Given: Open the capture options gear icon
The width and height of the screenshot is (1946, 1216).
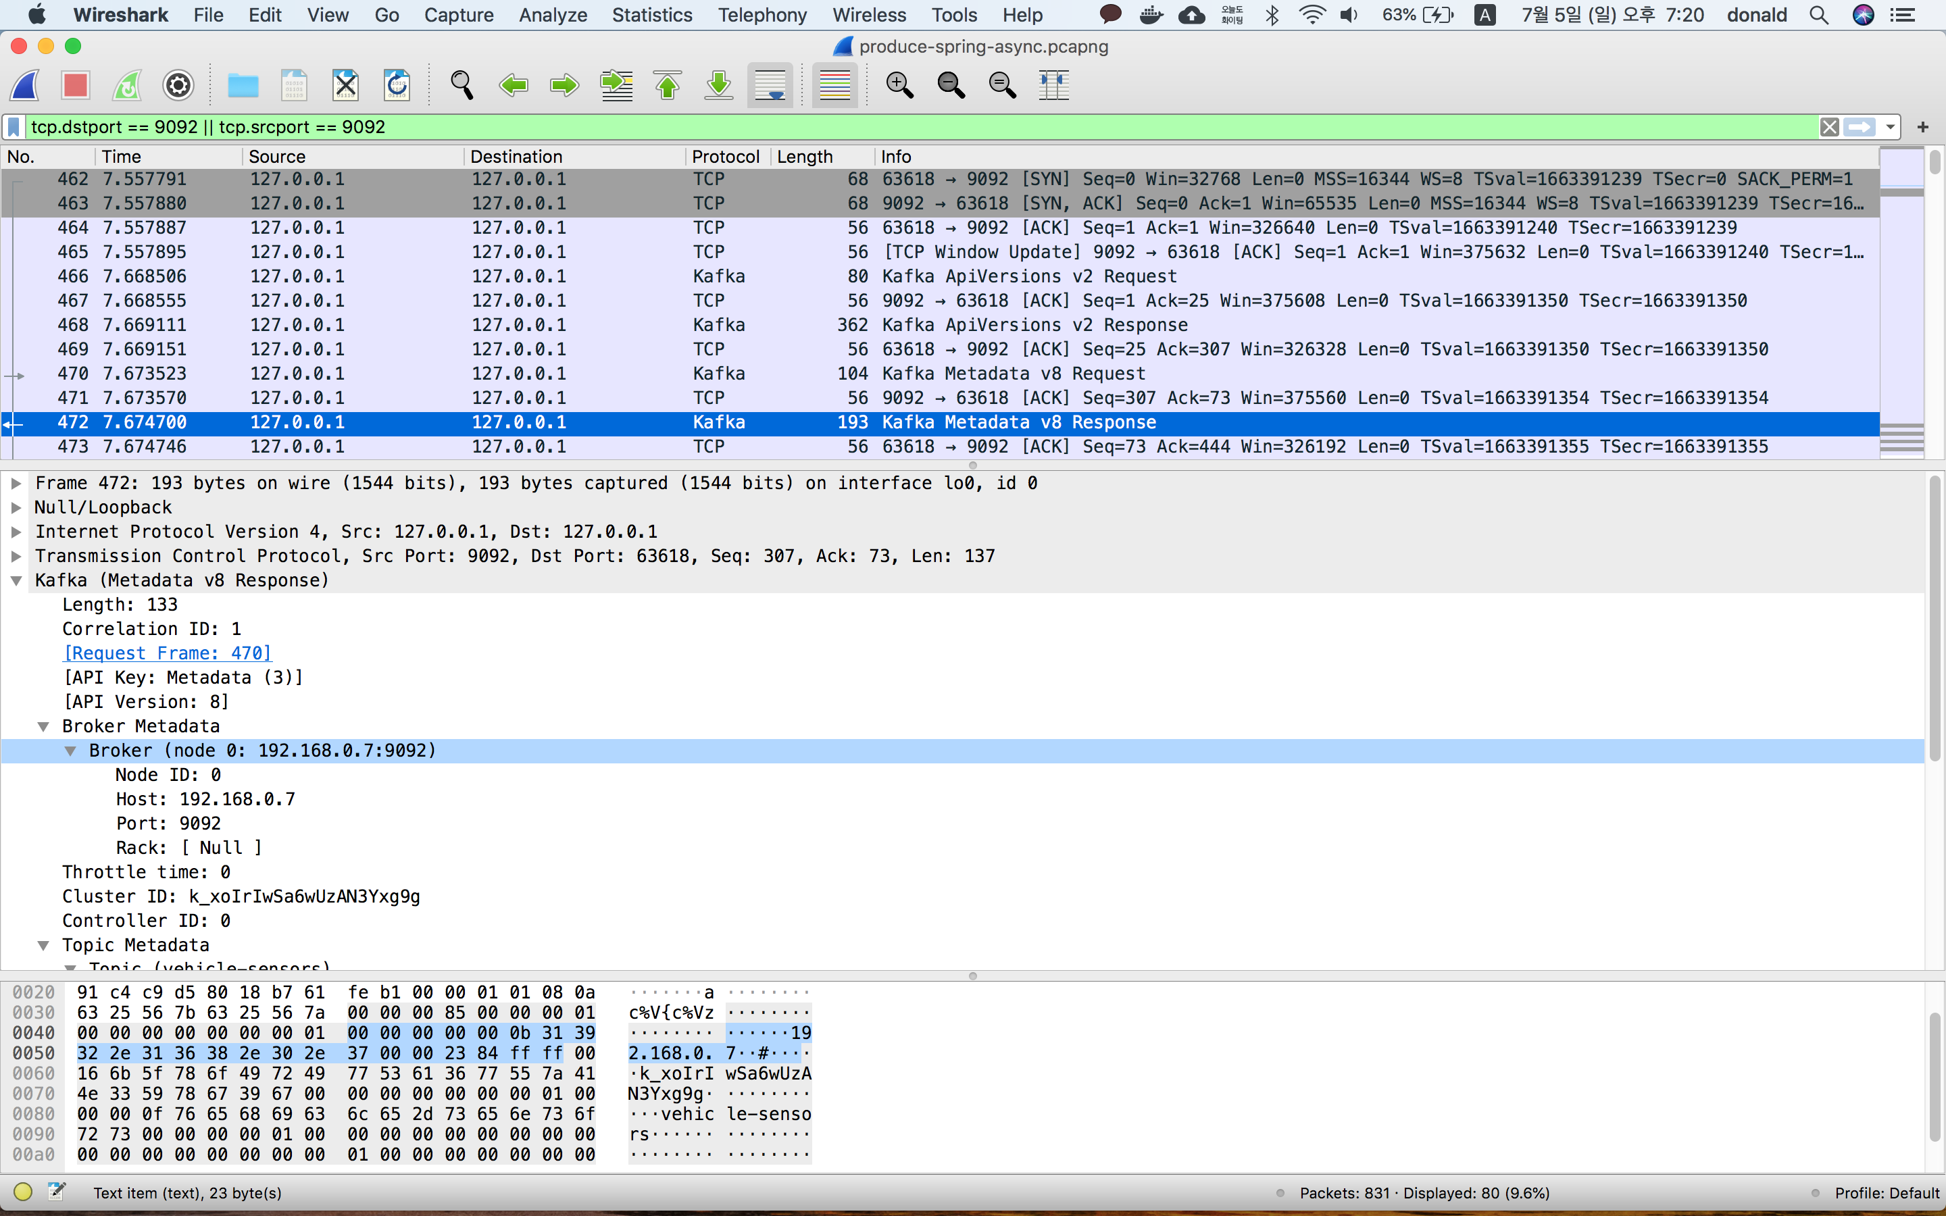Looking at the screenshot, I should (x=178, y=85).
